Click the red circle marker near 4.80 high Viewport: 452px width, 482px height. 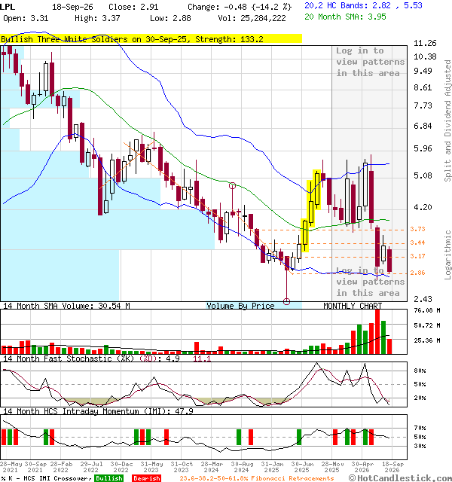[233, 185]
